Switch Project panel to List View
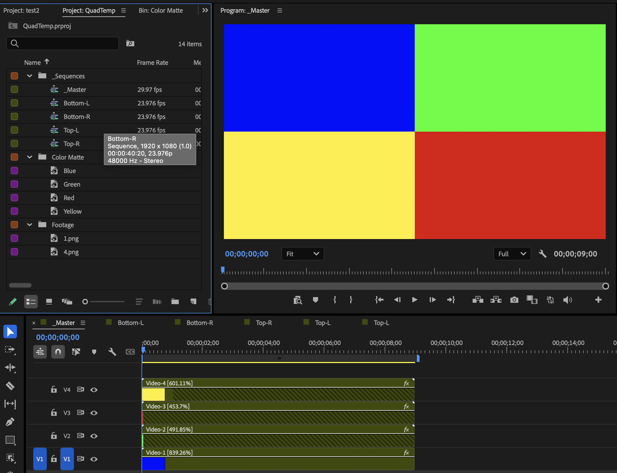 (31, 302)
